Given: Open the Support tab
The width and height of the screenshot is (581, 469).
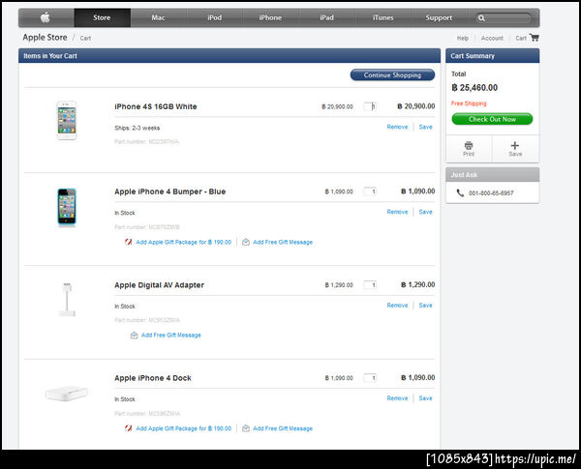Looking at the screenshot, I should [x=439, y=17].
